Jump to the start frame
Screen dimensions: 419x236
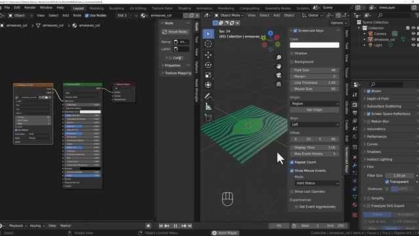pyautogui.click(x=161, y=226)
